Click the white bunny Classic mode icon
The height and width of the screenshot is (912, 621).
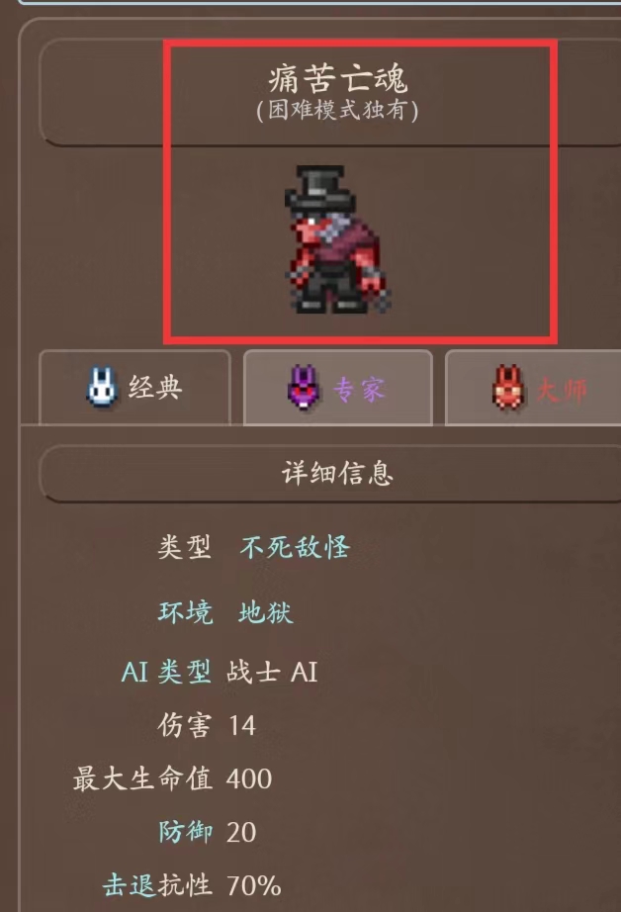pyautogui.click(x=101, y=387)
